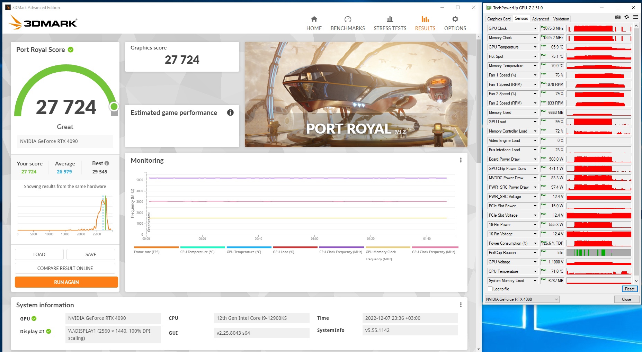Image resolution: width=642 pixels, height=352 pixels.
Task: Reset the GPU-Z sensor readings
Action: tap(630, 289)
